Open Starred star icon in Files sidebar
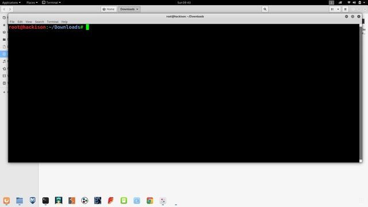 tap(4, 25)
